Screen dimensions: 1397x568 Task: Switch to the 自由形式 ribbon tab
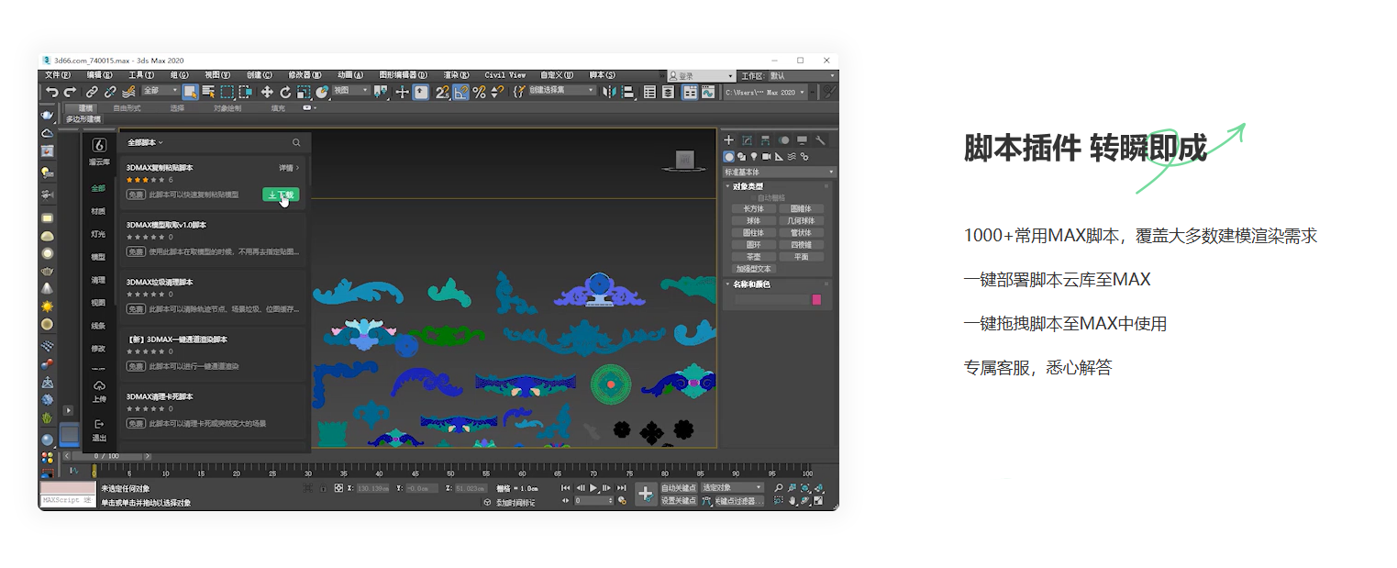[x=128, y=108]
